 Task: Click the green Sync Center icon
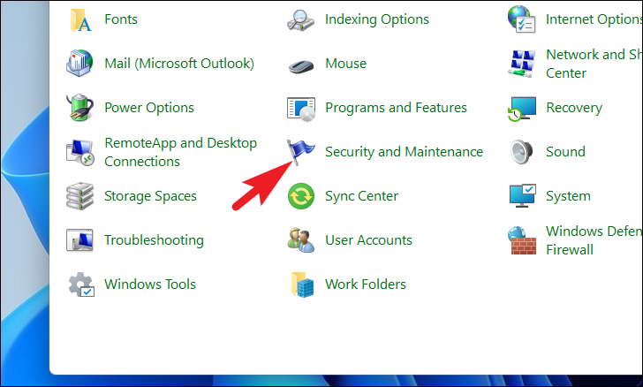pos(301,196)
